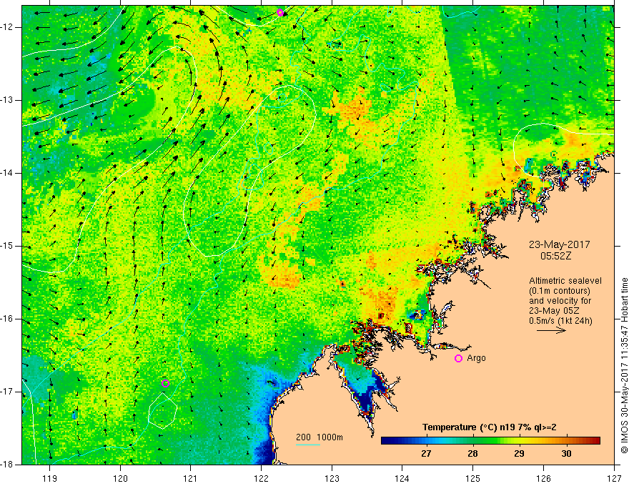
Task: Click the '27' colorbar tick label
Action: [x=426, y=454]
